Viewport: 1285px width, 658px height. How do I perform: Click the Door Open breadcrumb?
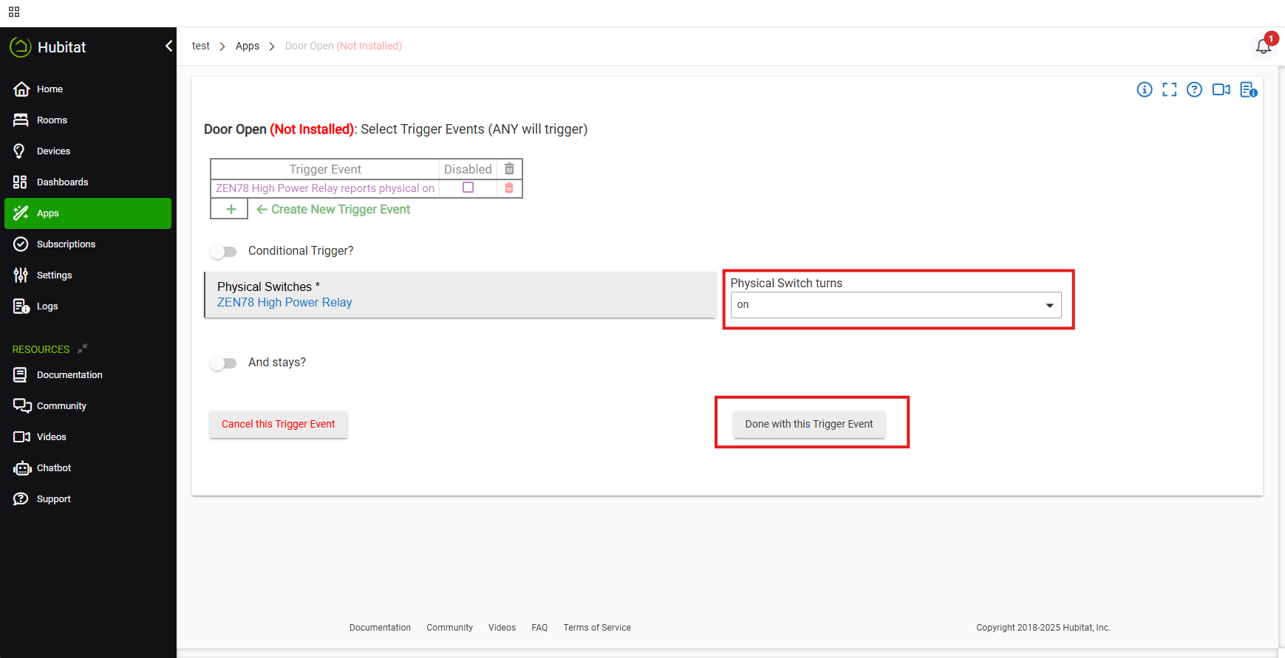[x=344, y=46]
